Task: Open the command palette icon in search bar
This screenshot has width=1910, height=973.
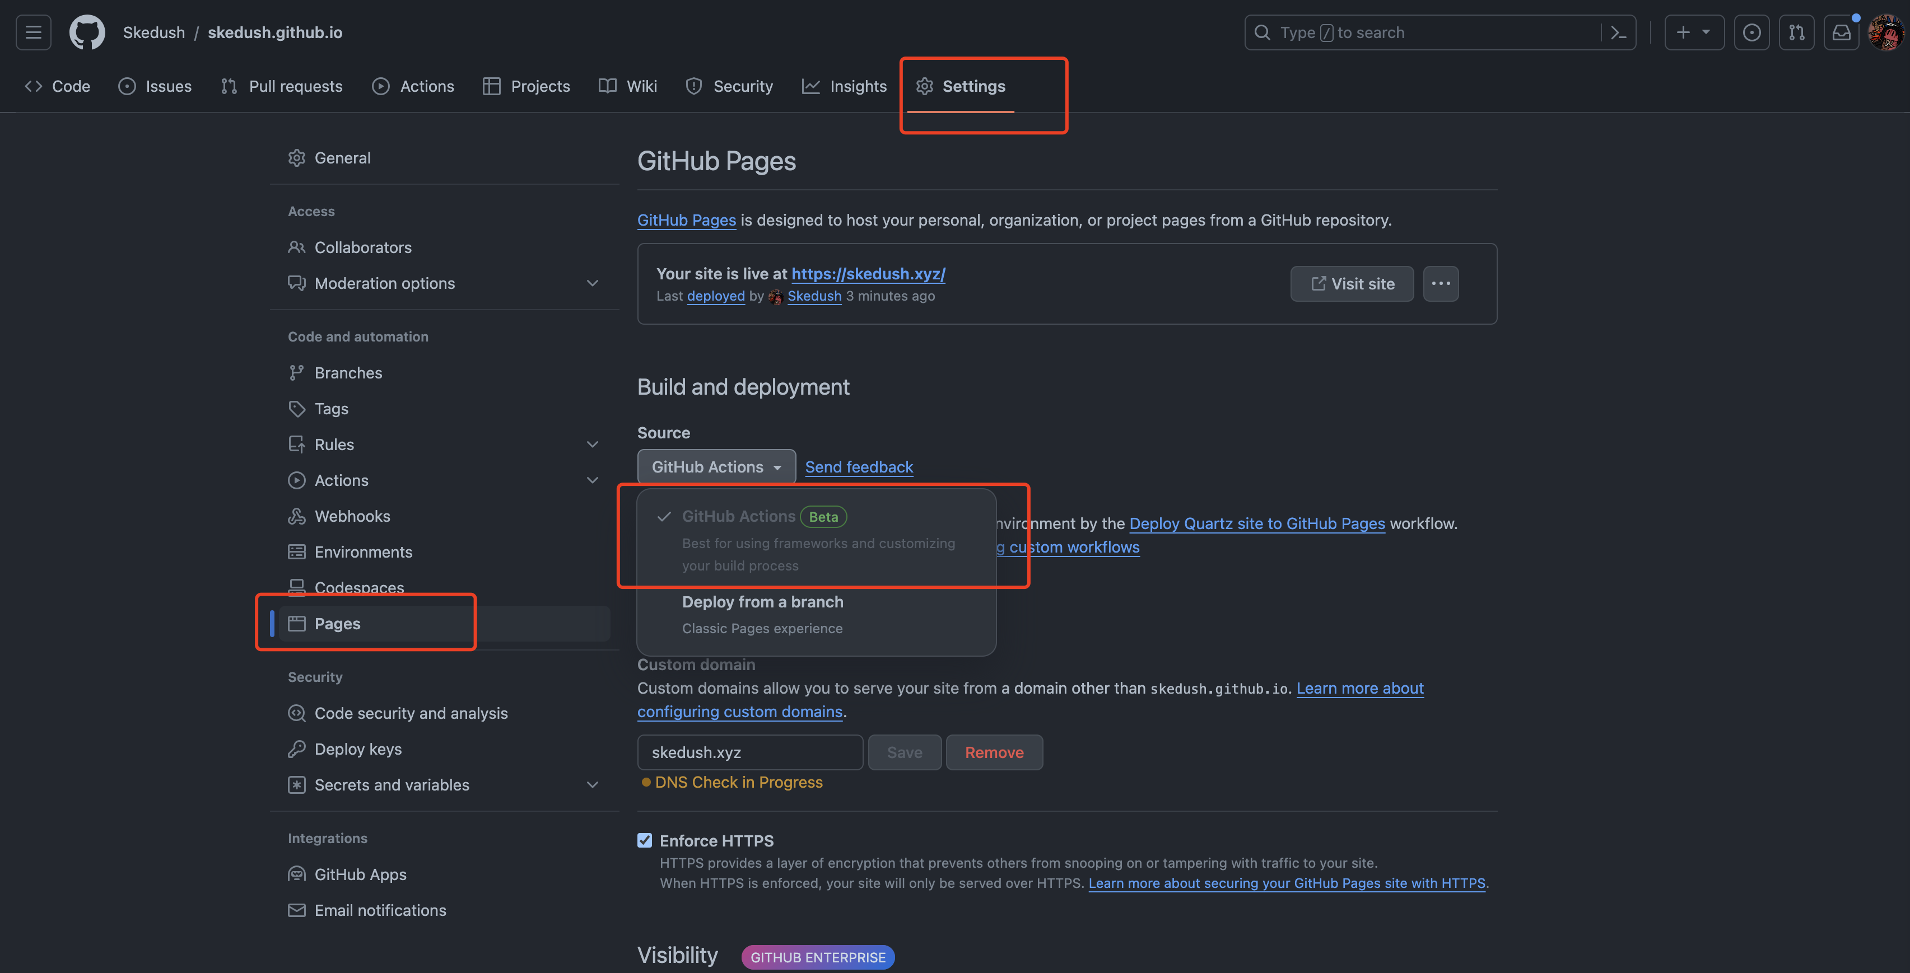Action: (1619, 32)
